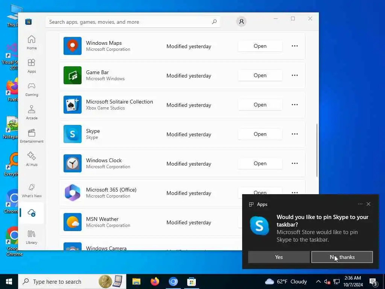Click the MSN Weather app icon
The height and width of the screenshot is (289, 385).
pyautogui.click(x=73, y=222)
